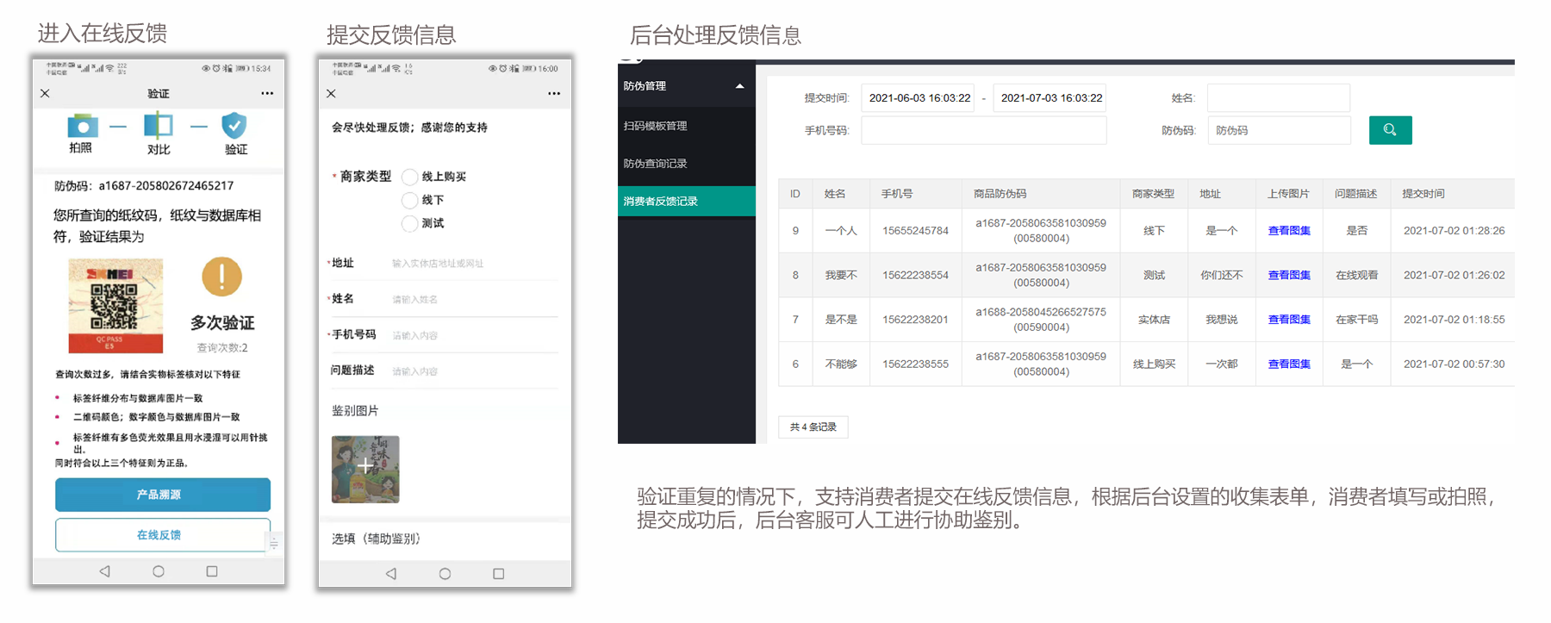This screenshot has width=1551, height=623.
Task: Select 测试 merchant type
Action: click(410, 223)
